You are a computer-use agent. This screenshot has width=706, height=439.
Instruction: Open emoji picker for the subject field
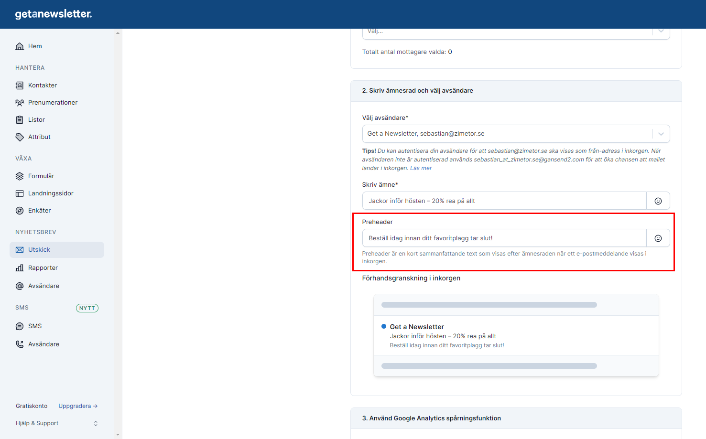[658, 201]
